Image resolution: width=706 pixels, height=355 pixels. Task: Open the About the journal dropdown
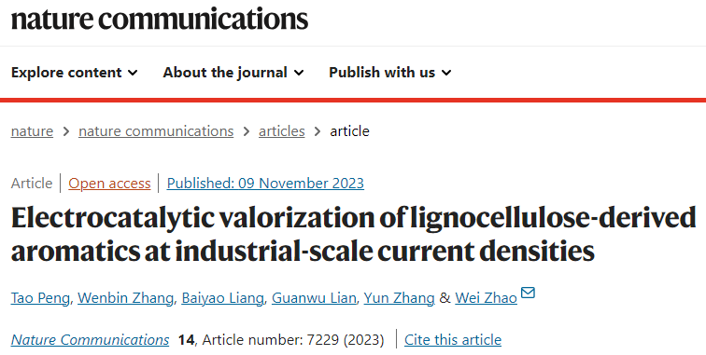click(233, 73)
